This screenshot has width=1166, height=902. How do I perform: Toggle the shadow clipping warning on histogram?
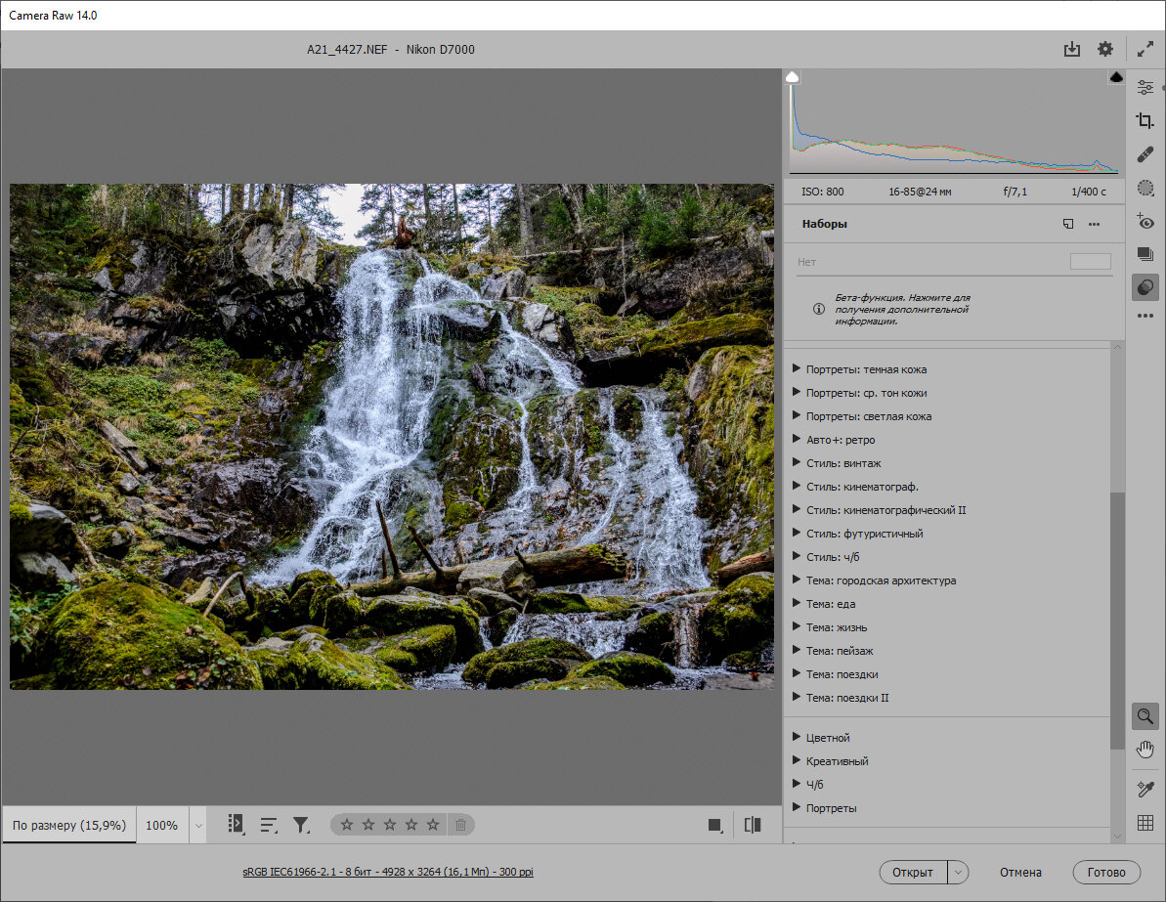click(793, 77)
